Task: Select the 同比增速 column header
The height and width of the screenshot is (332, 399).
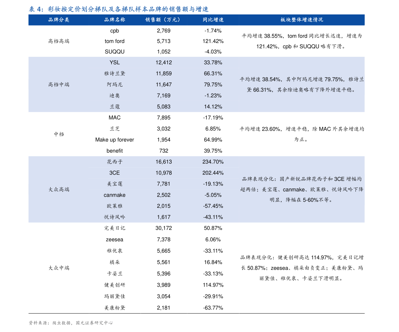Action: point(213,20)
